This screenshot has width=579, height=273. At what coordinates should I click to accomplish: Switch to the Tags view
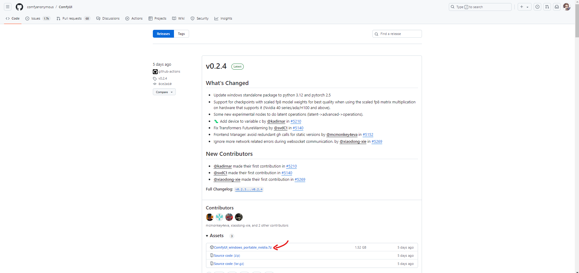click(x=181, y=34)
